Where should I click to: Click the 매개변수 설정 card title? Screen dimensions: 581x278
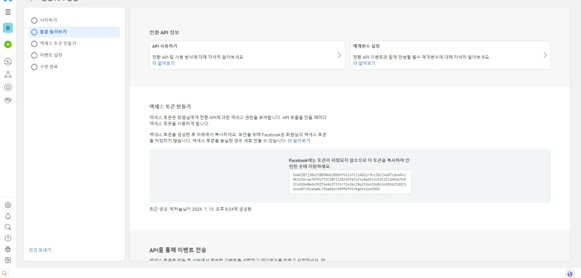(366, 46)
